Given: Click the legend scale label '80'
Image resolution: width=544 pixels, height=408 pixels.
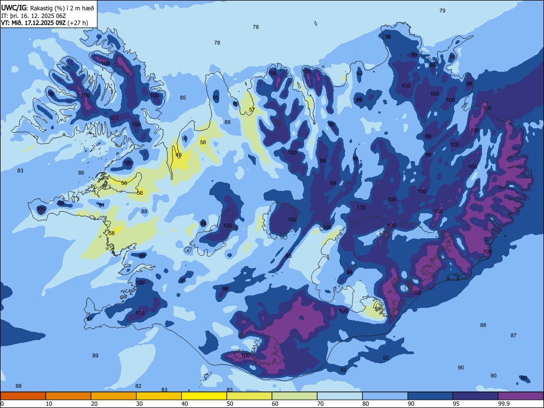Looking at the screenshot, I should [366, 404].
